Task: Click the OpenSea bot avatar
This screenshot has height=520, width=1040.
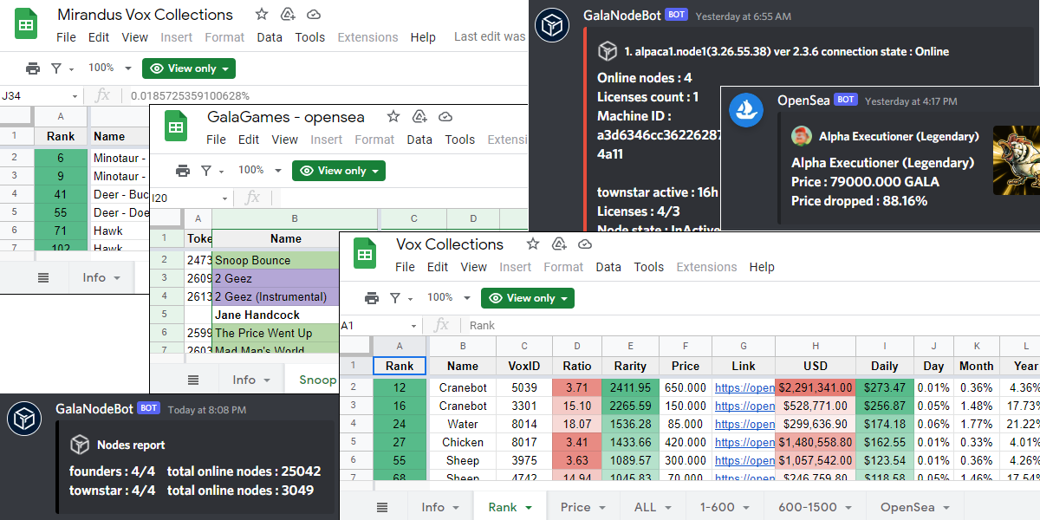Action: pos(745,110)
